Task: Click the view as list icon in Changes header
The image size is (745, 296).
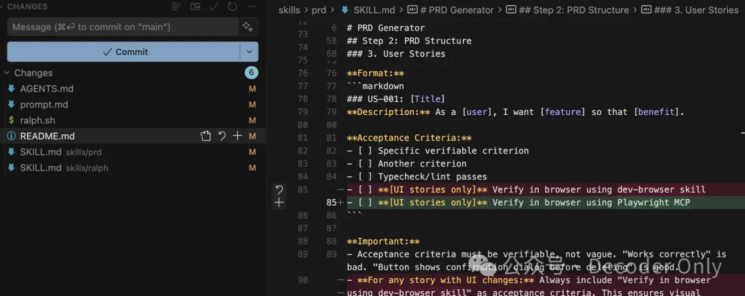Action: 177,7
